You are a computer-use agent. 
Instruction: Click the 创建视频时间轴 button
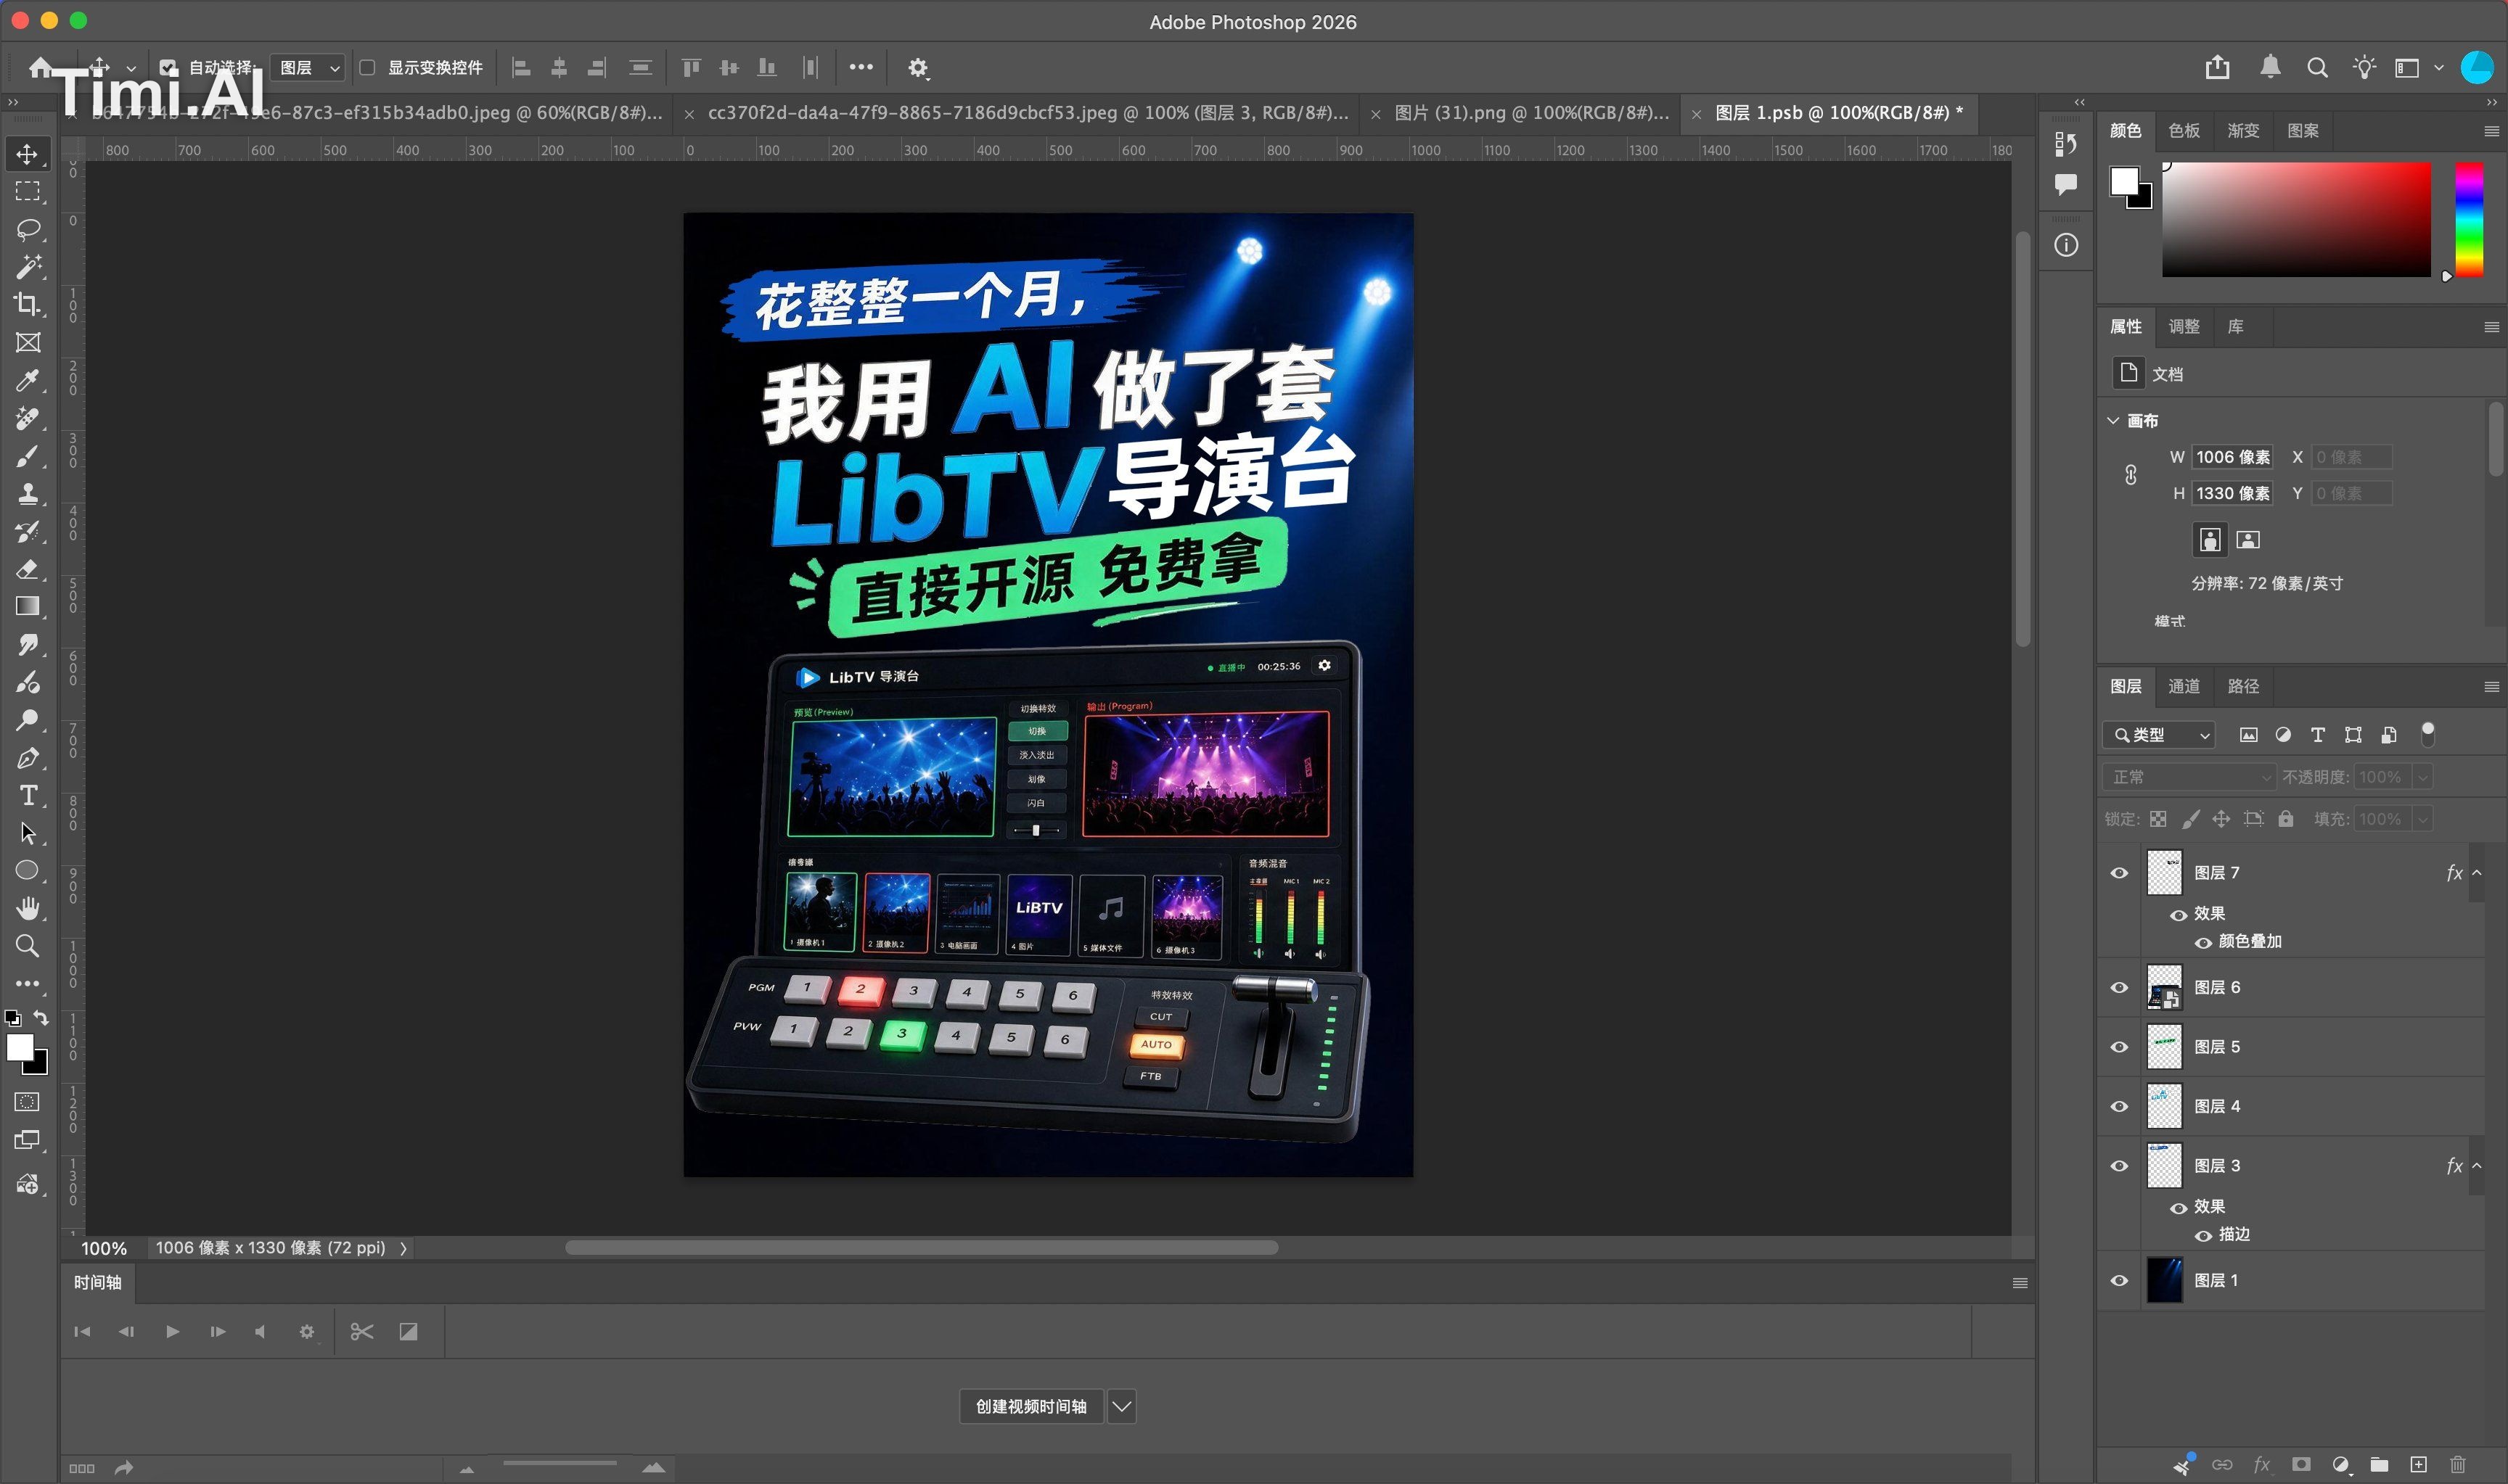(1030, 1407)
